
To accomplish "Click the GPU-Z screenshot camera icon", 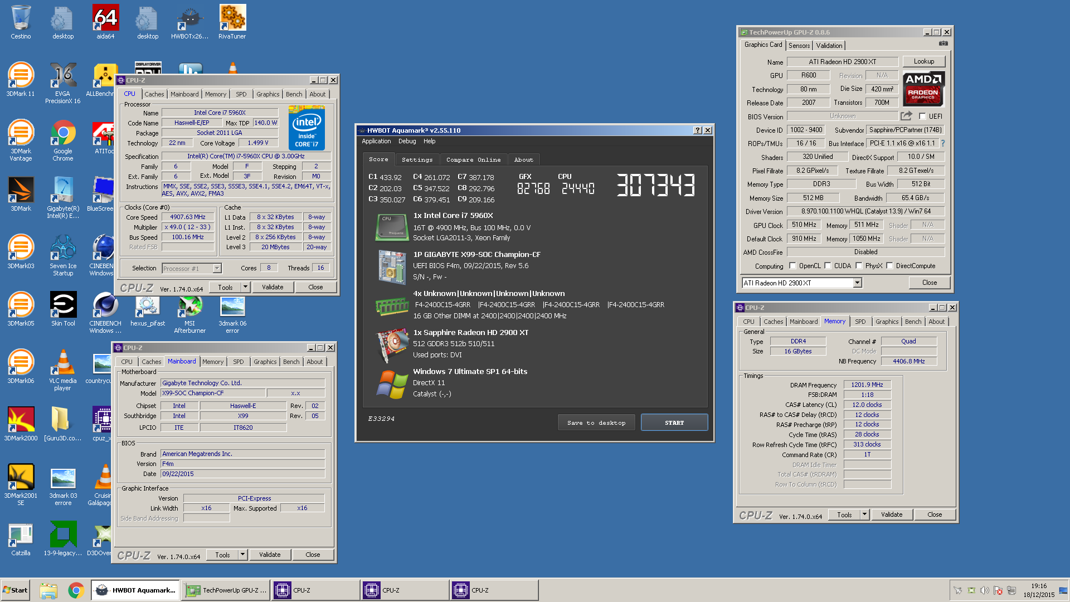I will [x=943, y=43].
